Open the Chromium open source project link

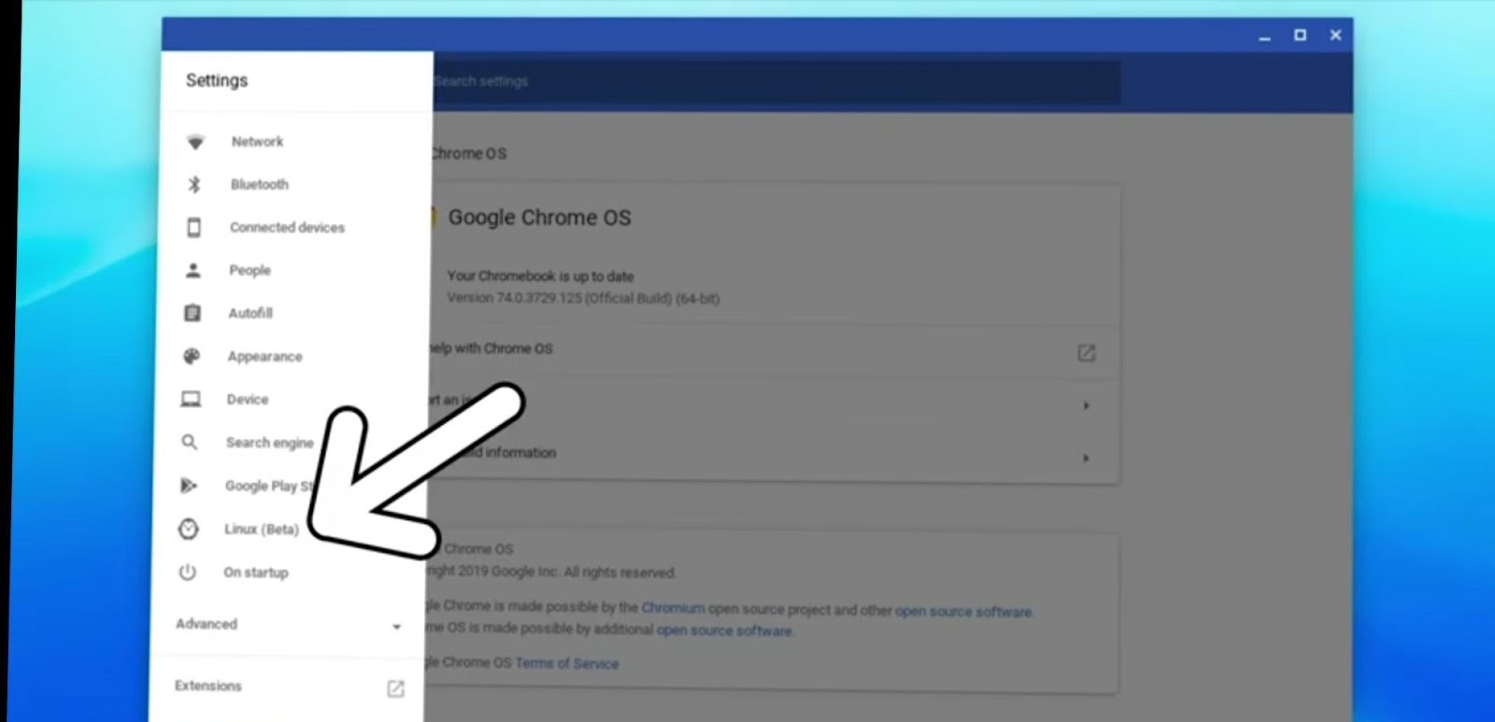674,607
